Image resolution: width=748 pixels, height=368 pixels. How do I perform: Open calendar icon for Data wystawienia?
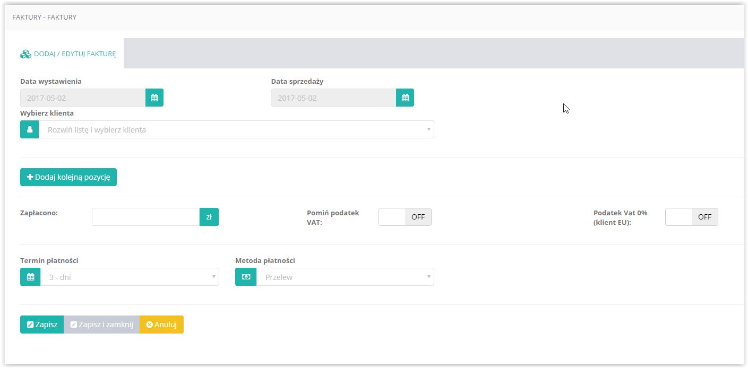click(154, 98)
